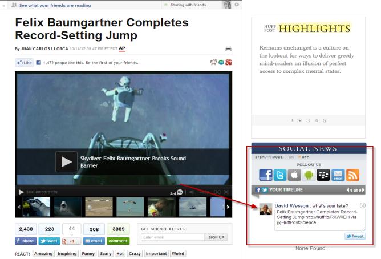
Task: Open the Android app icon
Action: coord(309,175)
